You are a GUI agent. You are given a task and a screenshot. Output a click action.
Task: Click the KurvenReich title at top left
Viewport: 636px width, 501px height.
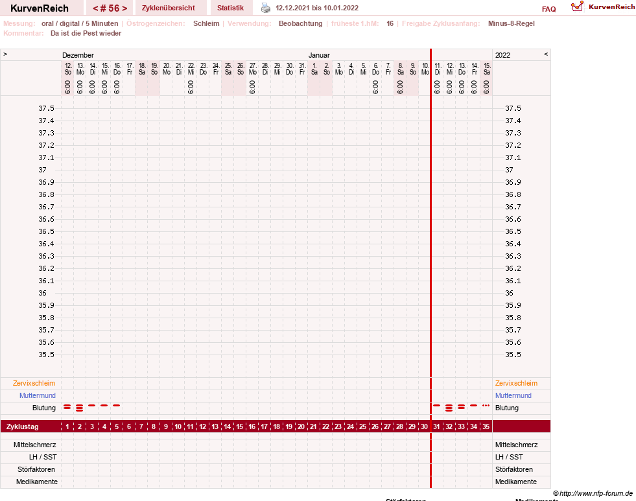pos(40,8)
